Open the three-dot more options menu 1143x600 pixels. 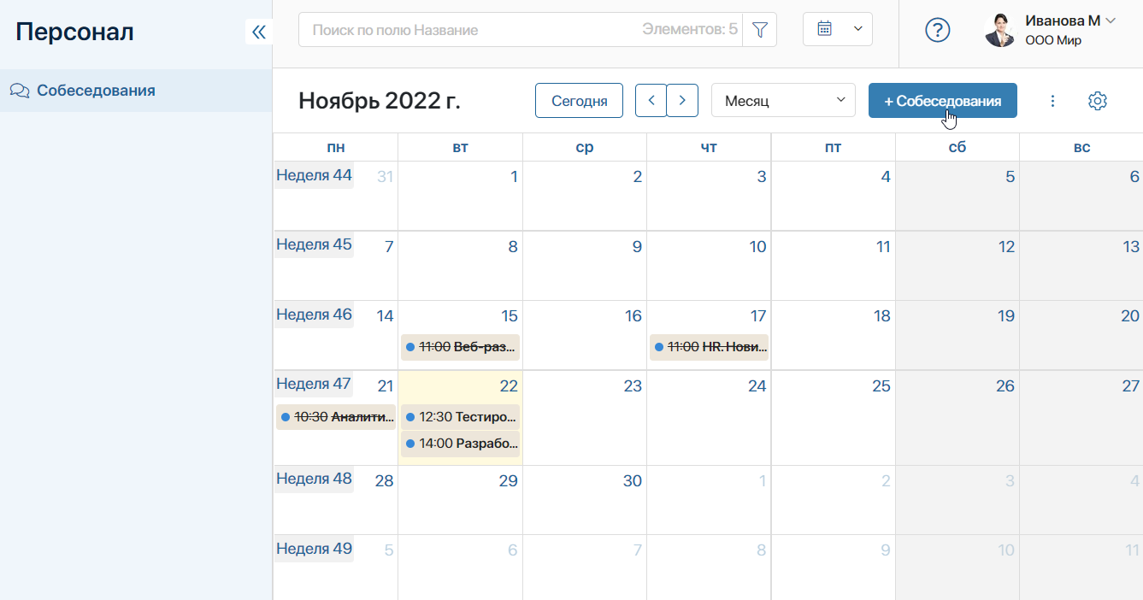[1052, 101]
